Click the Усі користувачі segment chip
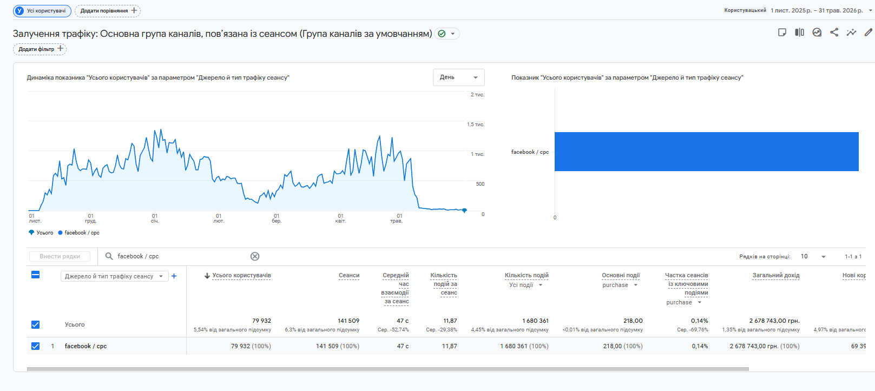Image resolution: width=875 pixels, height=391 pixels. pyautogui.click(x=42, y=11)
